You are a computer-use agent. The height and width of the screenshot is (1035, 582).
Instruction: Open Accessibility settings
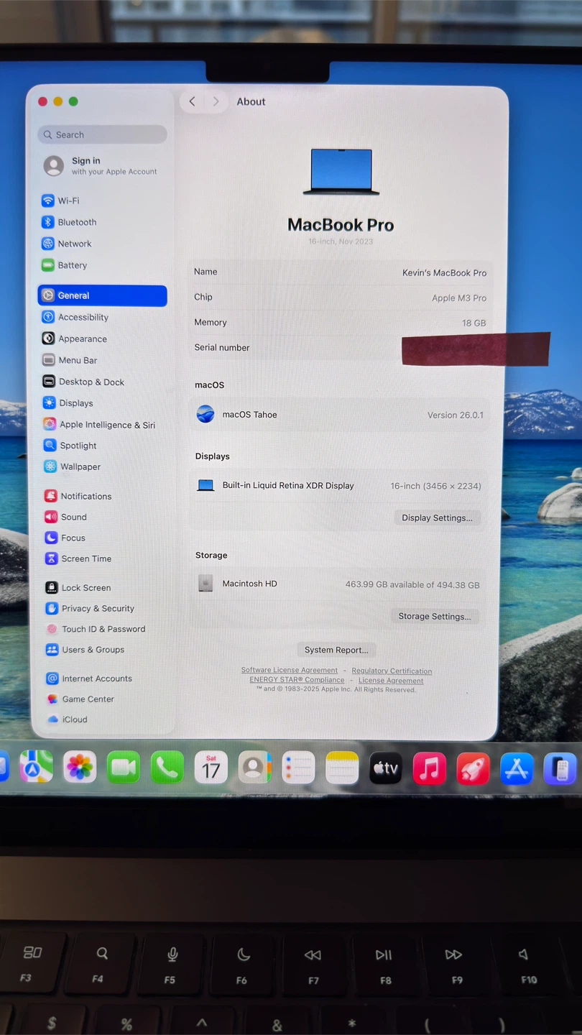(83, 317)
